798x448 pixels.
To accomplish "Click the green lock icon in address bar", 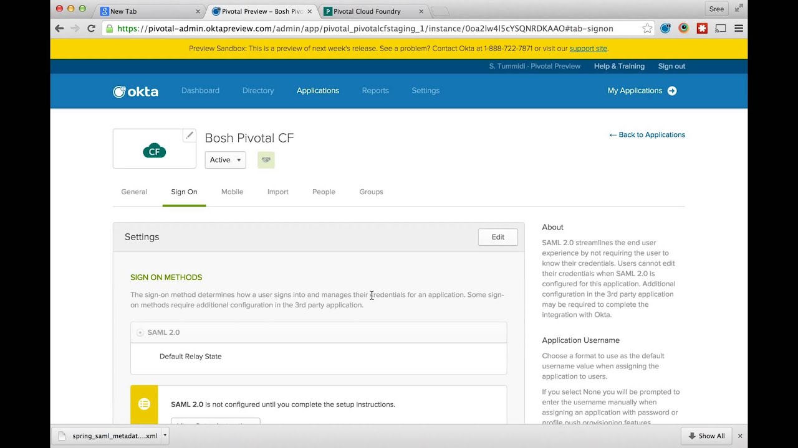I will coord(110,28).
